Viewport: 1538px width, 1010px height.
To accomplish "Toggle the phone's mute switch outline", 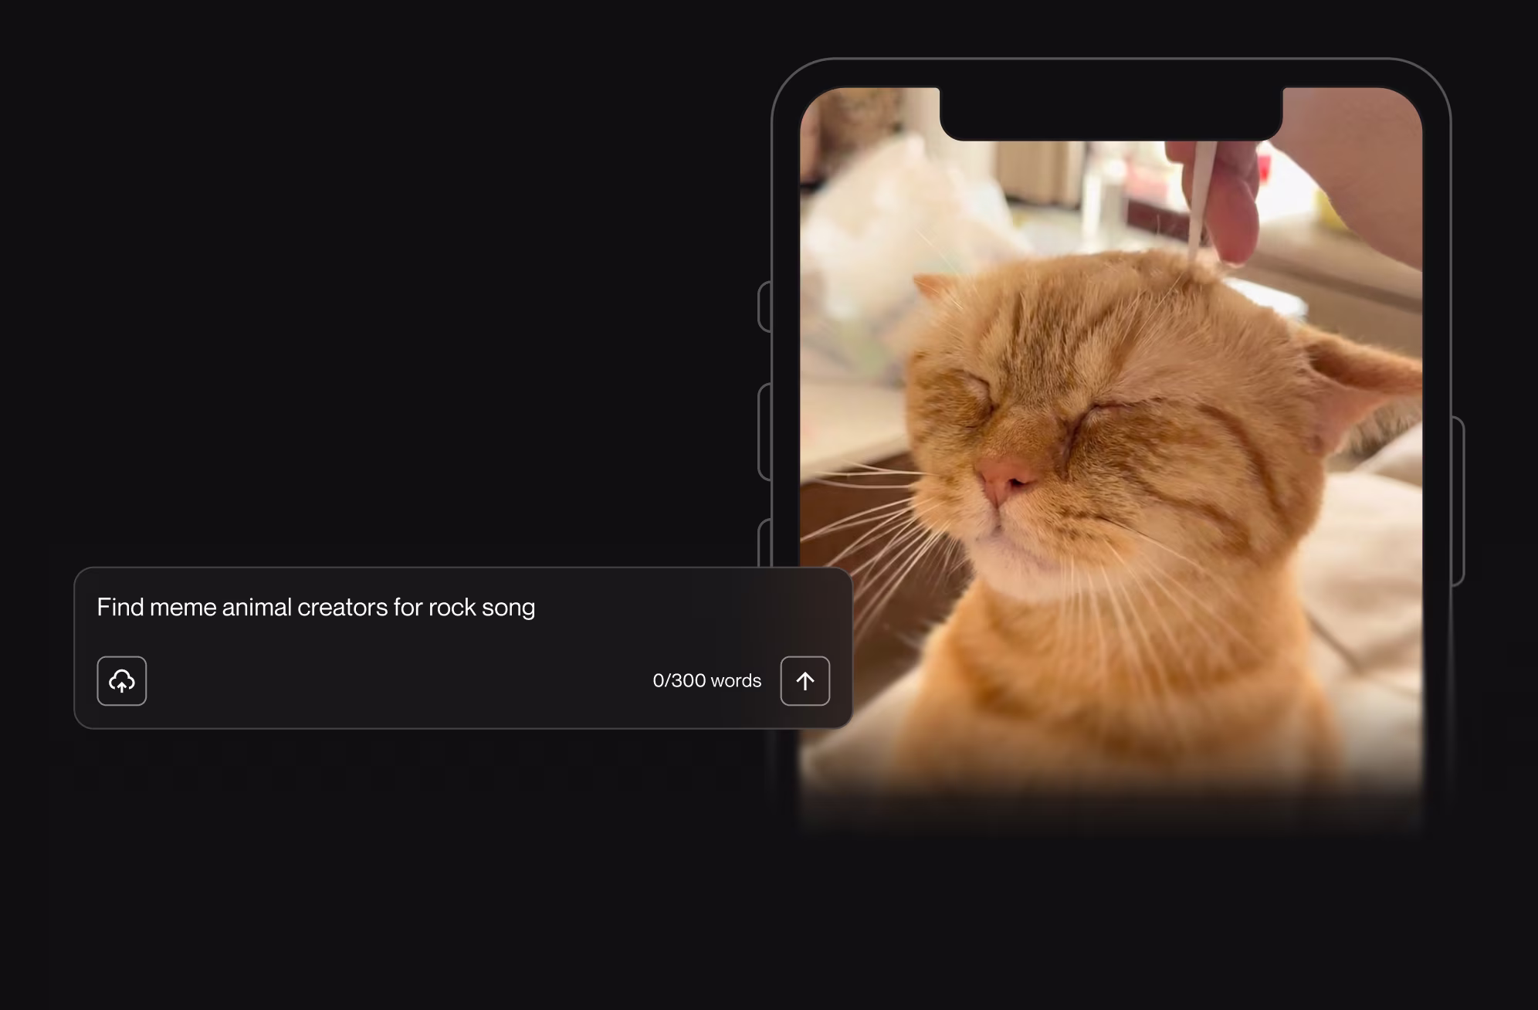I will pyautogui.click(x=764, y=307).
